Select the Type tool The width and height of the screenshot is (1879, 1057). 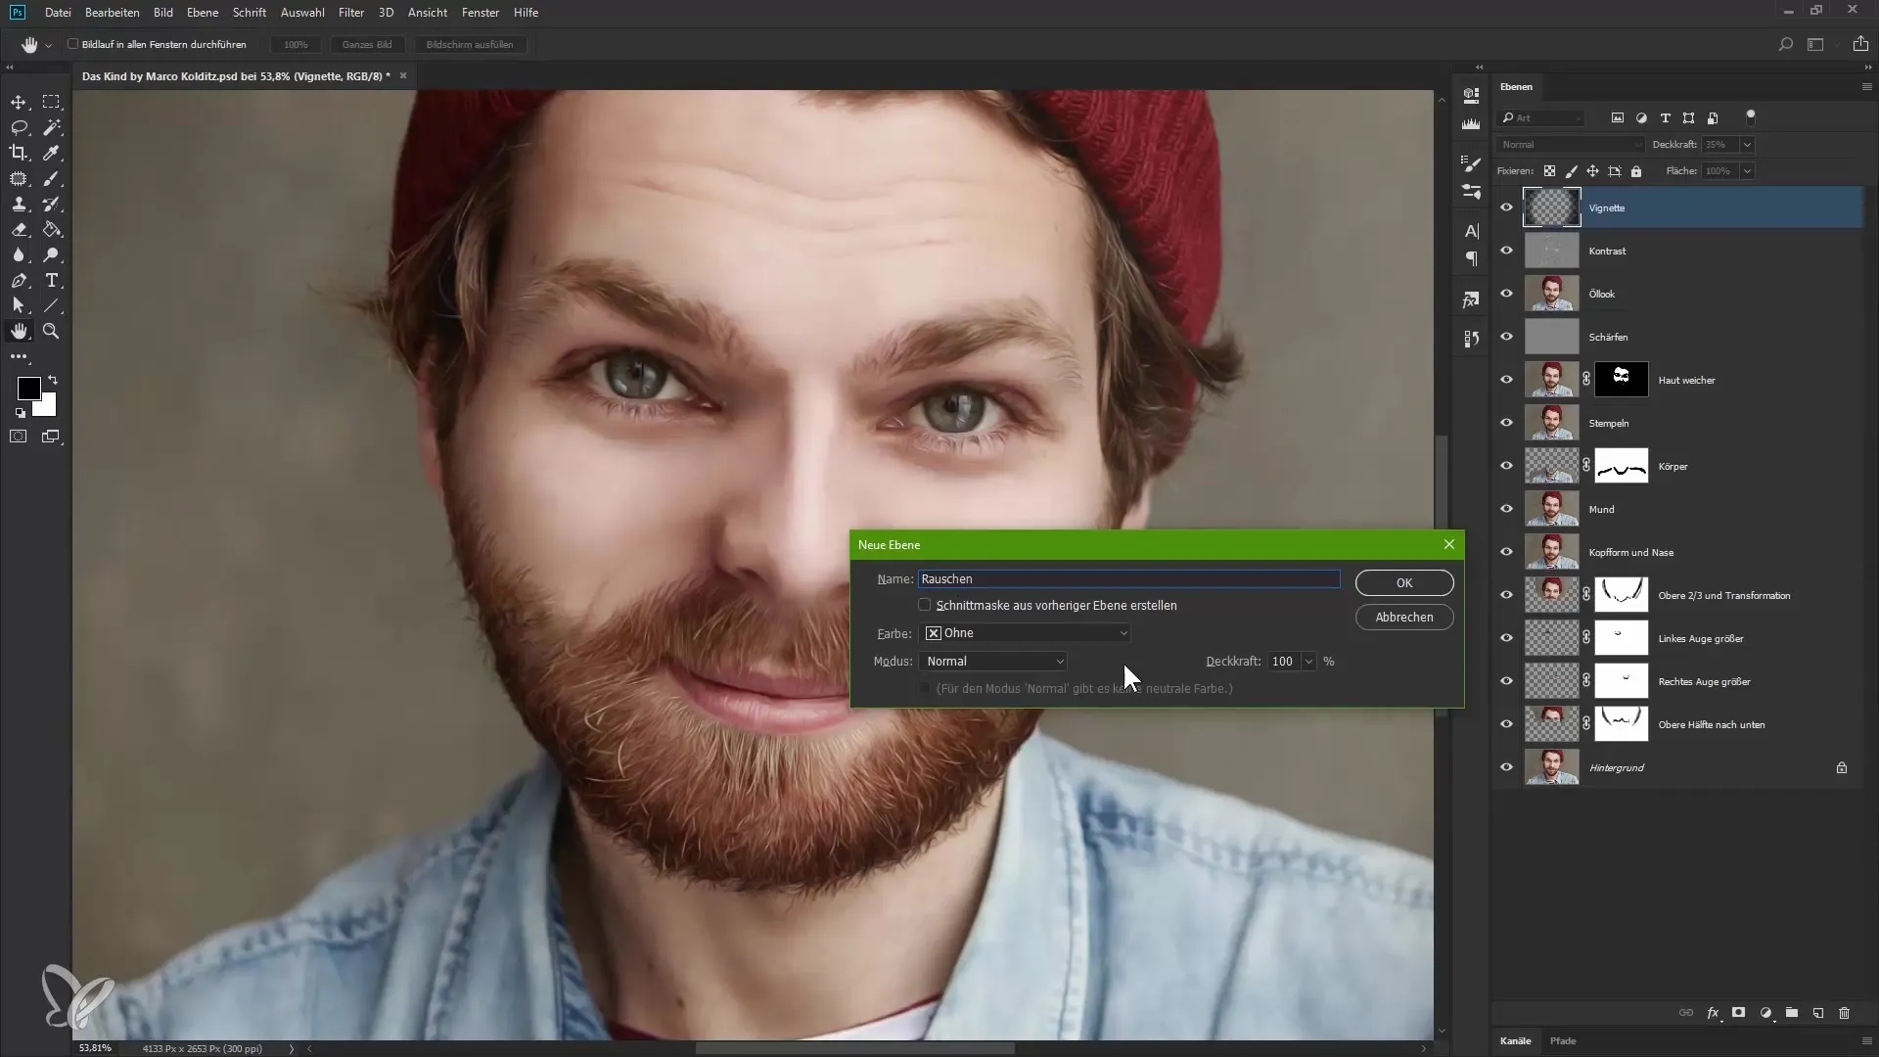tap(51, 281)
